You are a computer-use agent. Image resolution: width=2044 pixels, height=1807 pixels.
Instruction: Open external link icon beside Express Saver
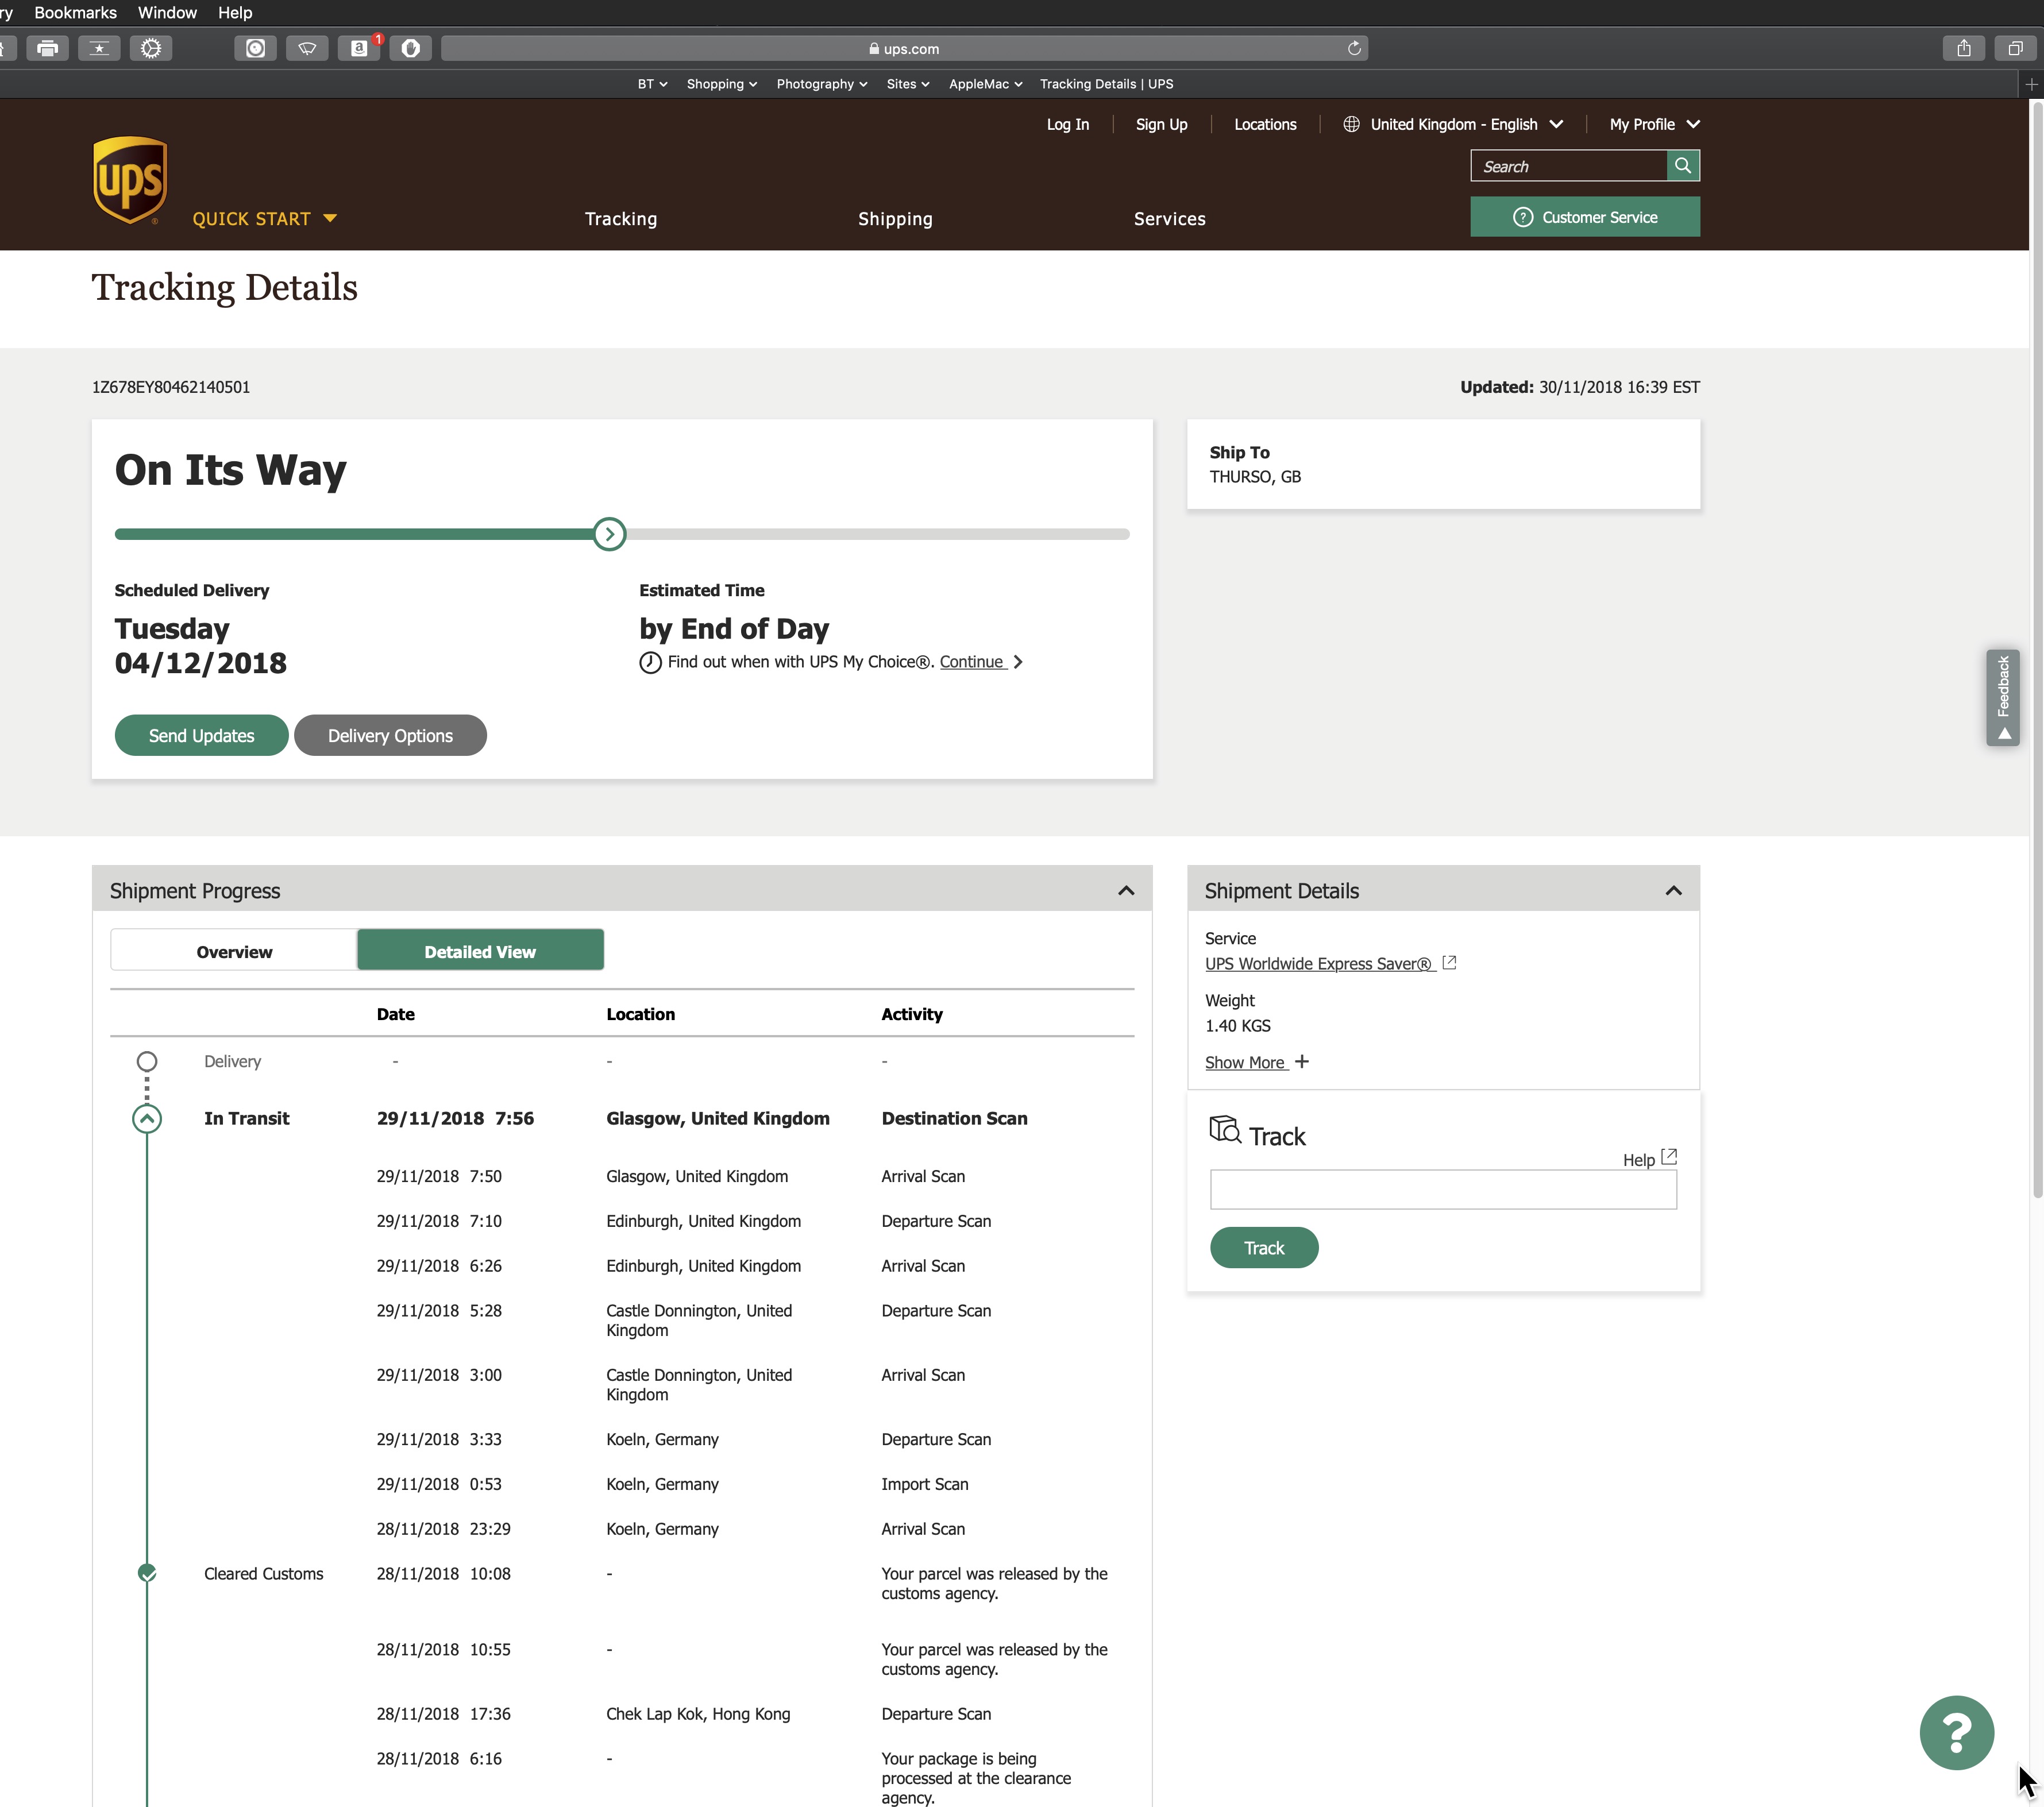point(1449,962)
